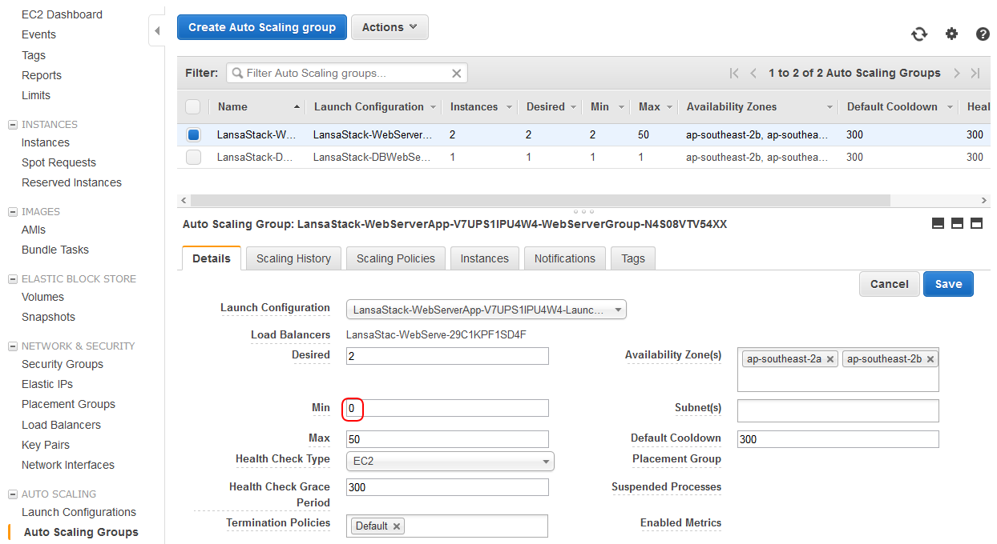Go to first page of results
This screenshot has width=997, height=544.
[x=734, y=73]
